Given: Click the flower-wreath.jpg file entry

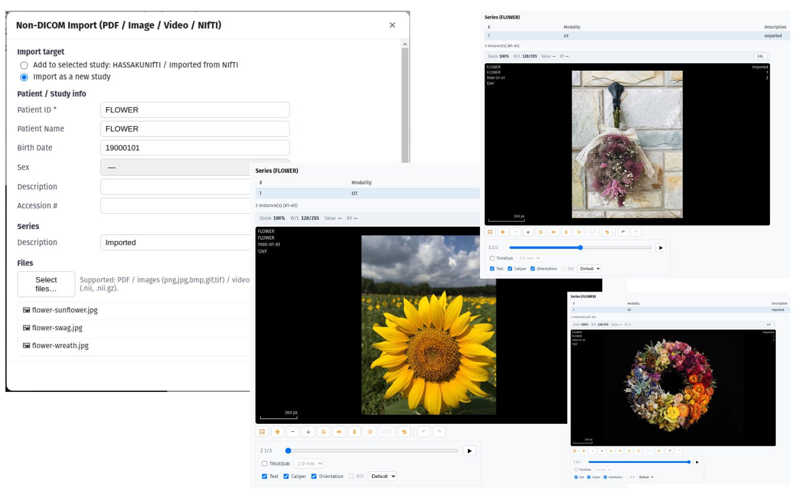Looking at the screenshot, I should (134, 346).
